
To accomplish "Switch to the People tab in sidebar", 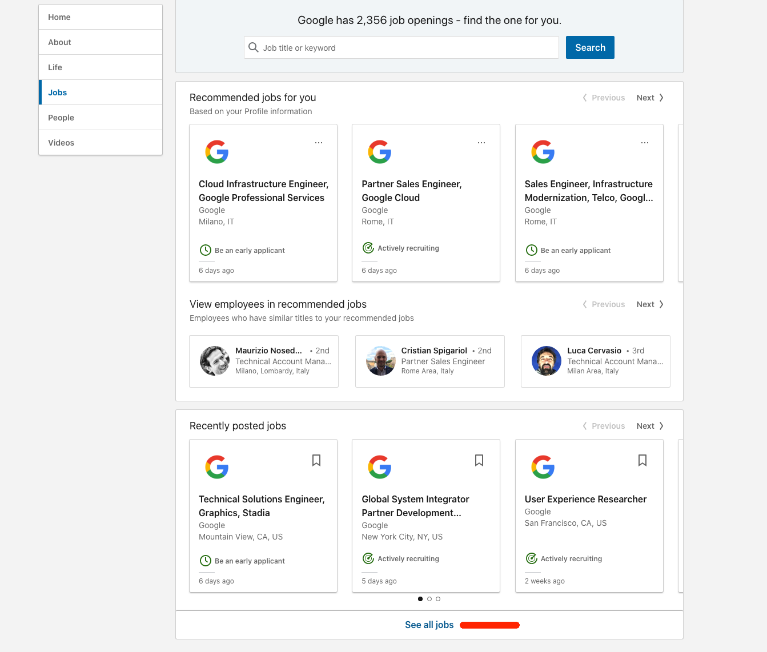I will coord(61,117).
